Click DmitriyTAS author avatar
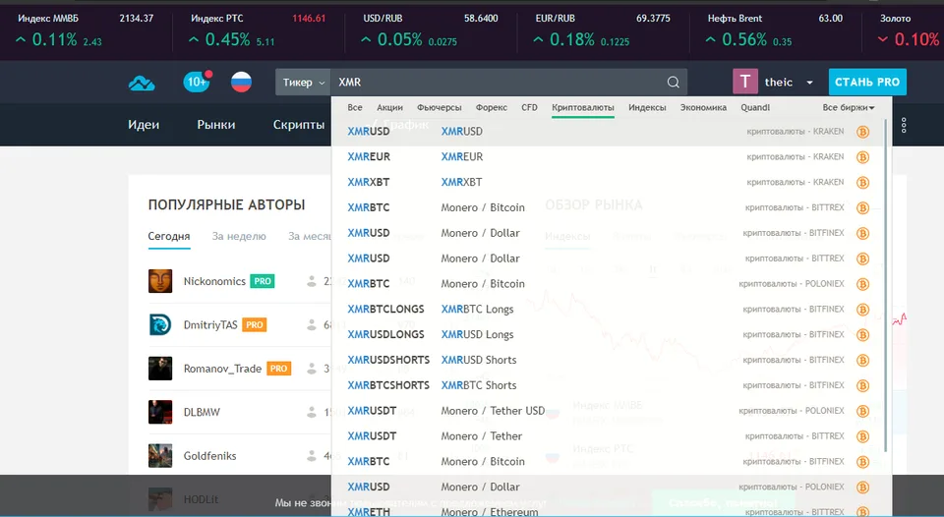 (x=160, y=325)
